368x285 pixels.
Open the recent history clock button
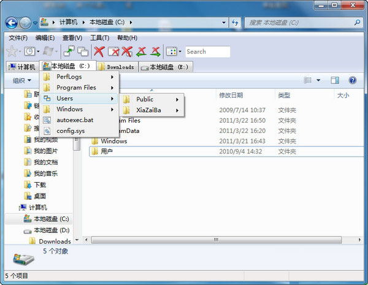pyautogui.click(x=29, y=52)
